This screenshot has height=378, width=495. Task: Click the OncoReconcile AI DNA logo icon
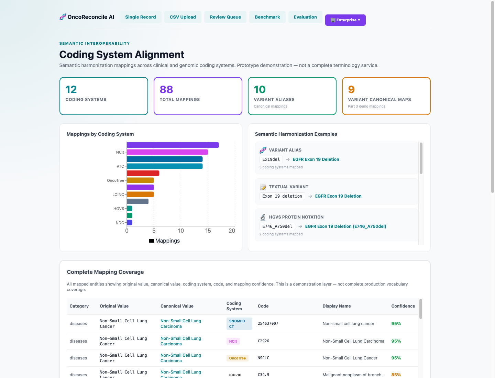point(63,17)
